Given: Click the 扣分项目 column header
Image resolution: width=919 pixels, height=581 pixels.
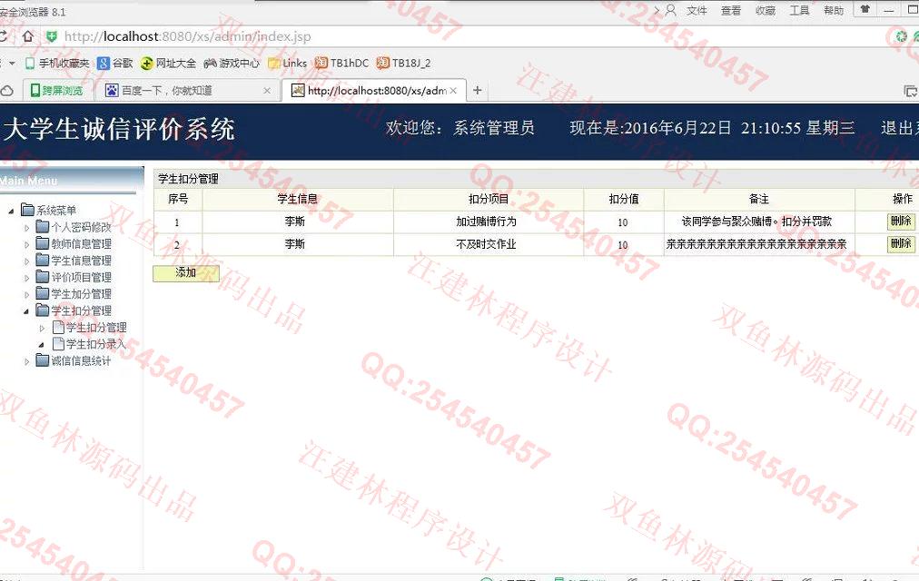Looking at the screenshot, I should [x=489, y=199].
